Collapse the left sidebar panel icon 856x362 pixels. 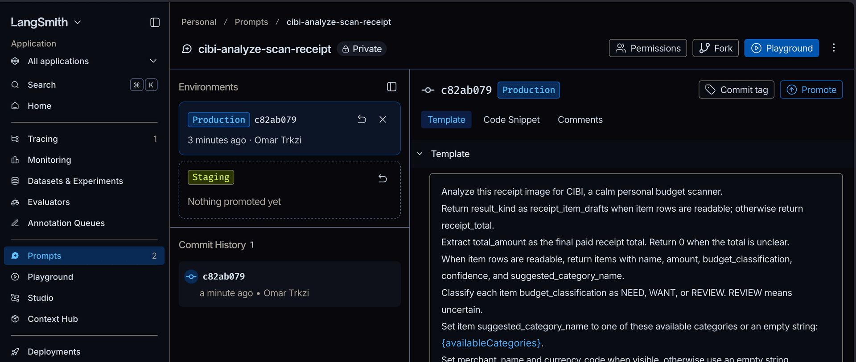pos(155,22)
